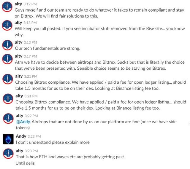Click alty's avatar on the 3:23 PM message
The height and width of the screenshot is (169, 190).
[8, 154]
